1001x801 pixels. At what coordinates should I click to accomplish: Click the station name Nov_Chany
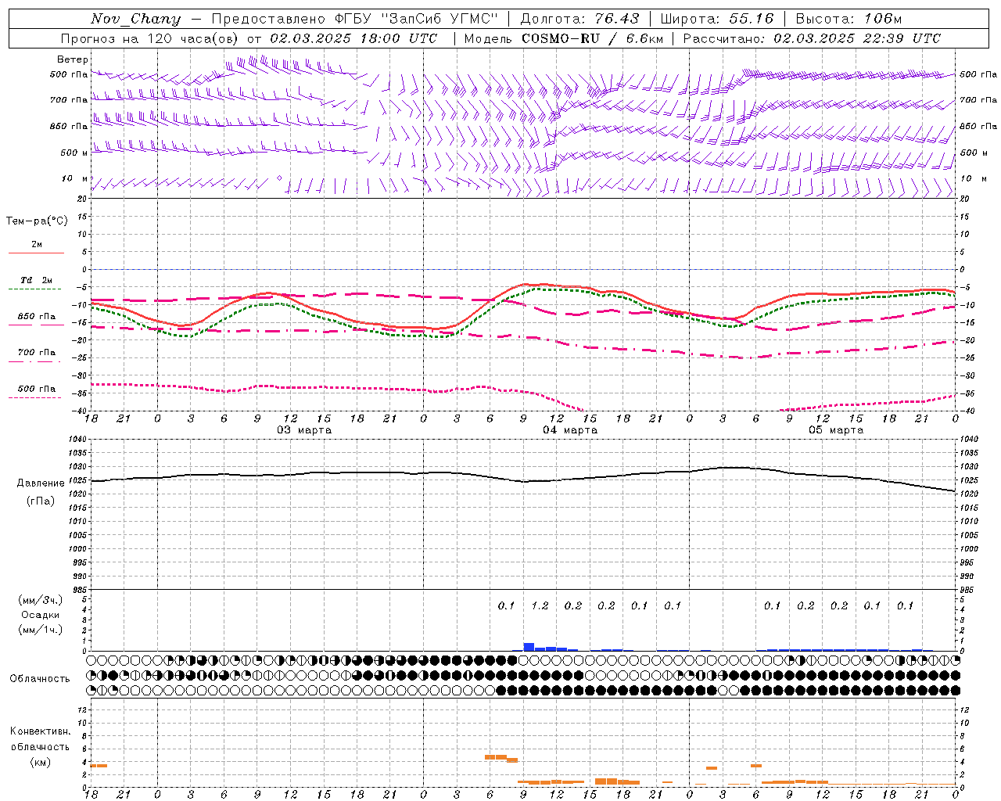tap(135, 19)
